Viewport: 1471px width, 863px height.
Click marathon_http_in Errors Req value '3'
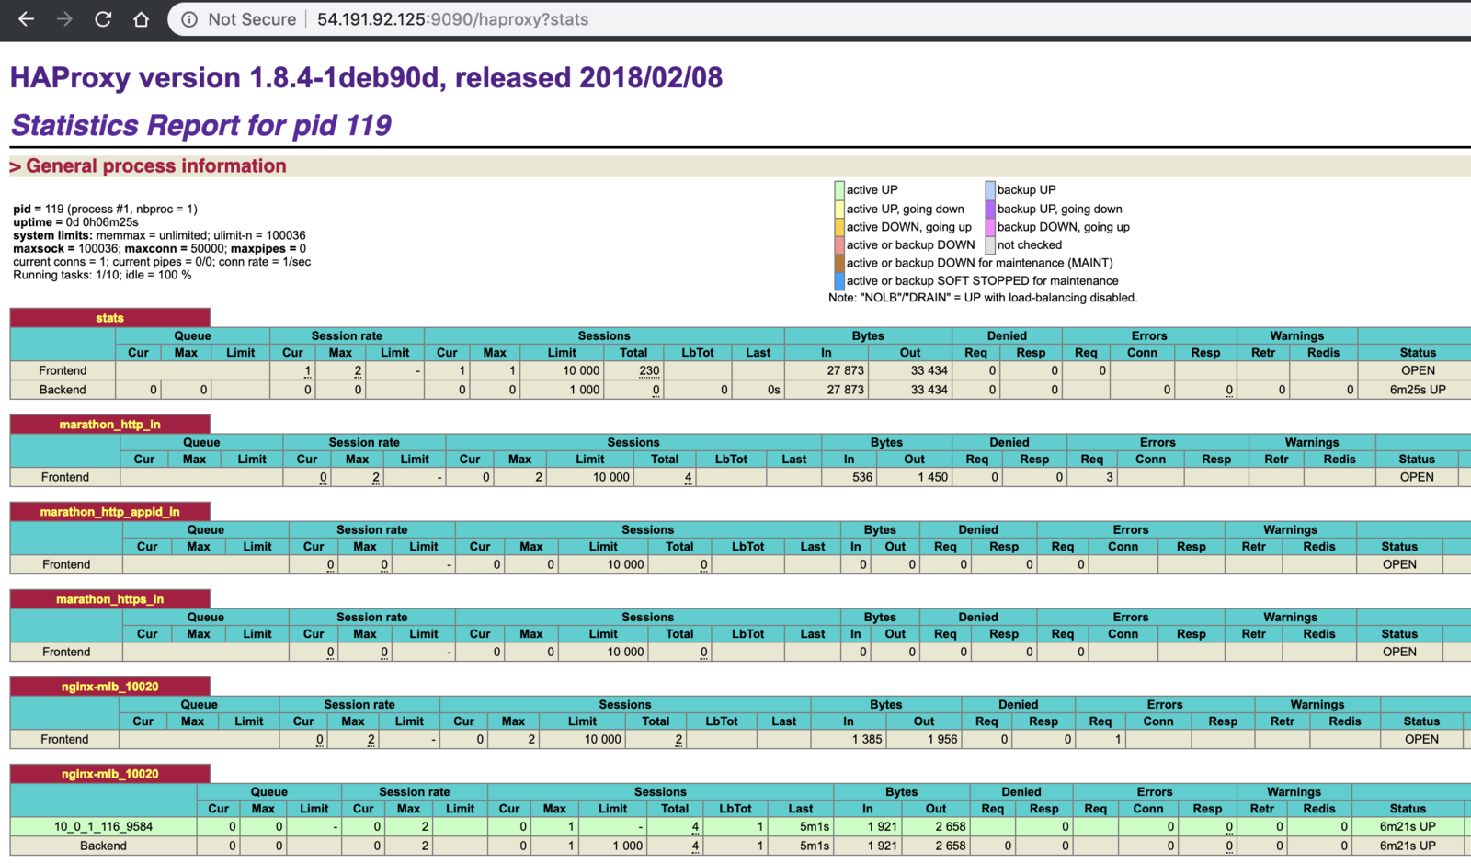click(x=1110, y=477)
